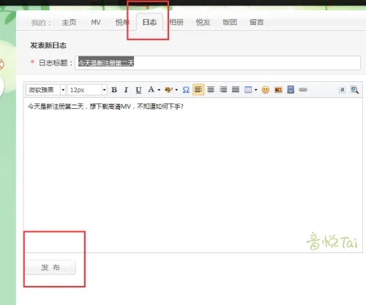Image resolution: width=366 pixels, height=305 pixels.
Task: Justify text alignment
Action: tap(236, 89)
